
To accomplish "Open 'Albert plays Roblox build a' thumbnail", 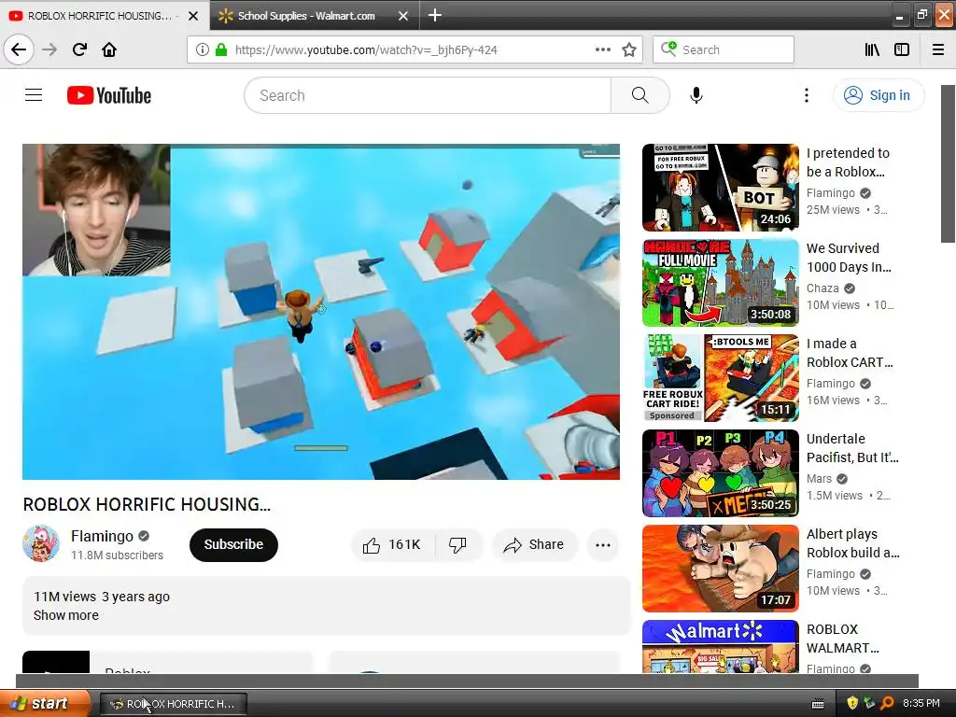I will coord(721,569).
